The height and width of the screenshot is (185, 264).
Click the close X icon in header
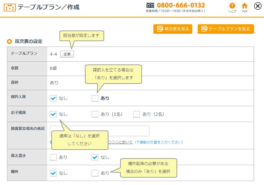point(258,6)
